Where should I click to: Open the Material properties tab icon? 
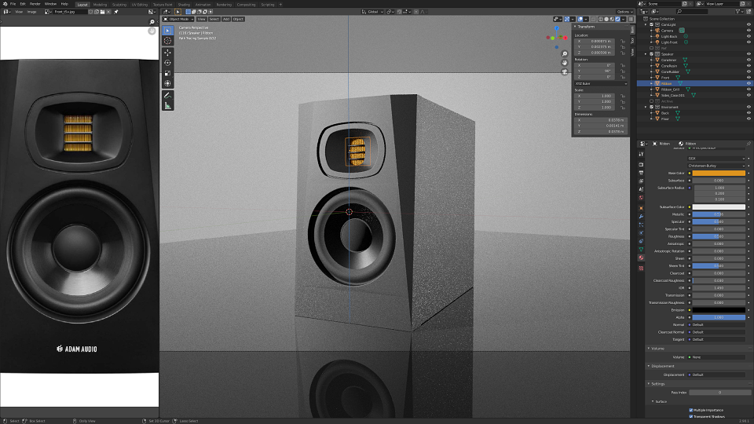click(x=641, y=258)
